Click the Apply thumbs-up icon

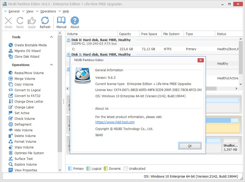[x=32, y=21]
